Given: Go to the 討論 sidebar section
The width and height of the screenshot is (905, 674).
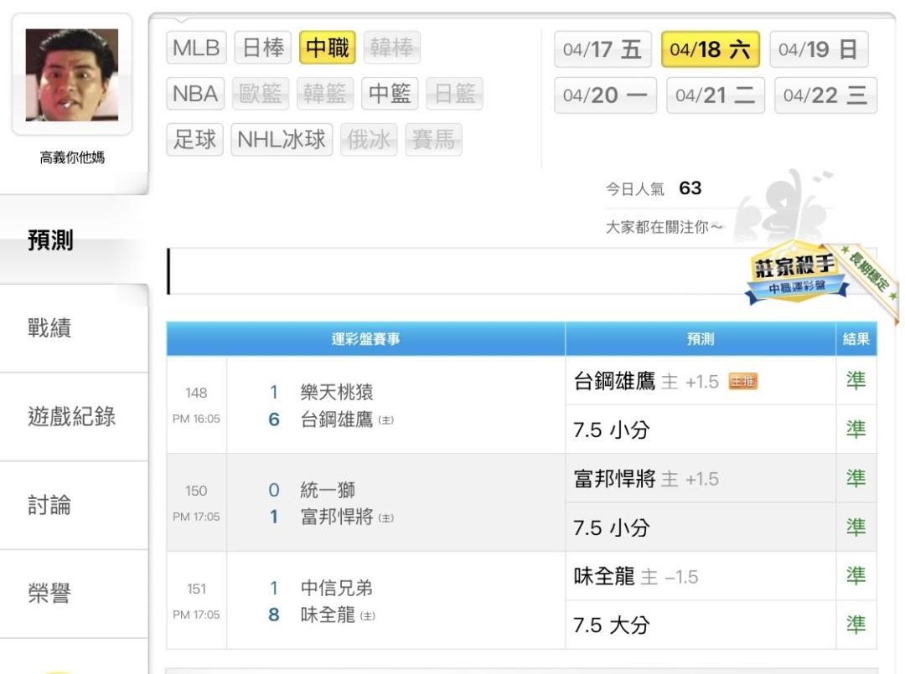Looking at the screenshot, I should click(x=50, y=505).
